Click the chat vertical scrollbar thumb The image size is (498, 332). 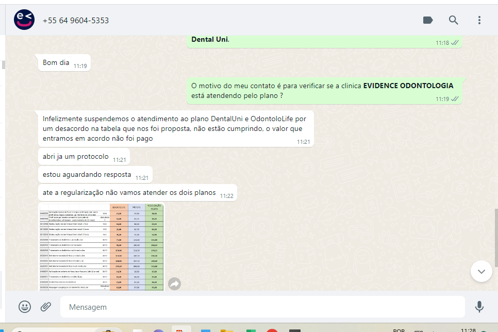click(496, 238)
